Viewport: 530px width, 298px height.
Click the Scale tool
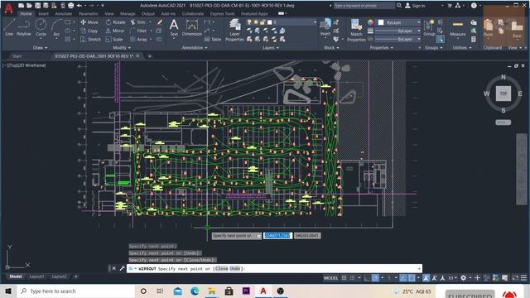pos(114,39)
